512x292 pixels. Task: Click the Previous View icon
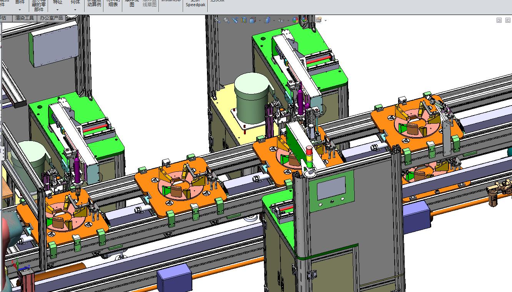point(235,20)
